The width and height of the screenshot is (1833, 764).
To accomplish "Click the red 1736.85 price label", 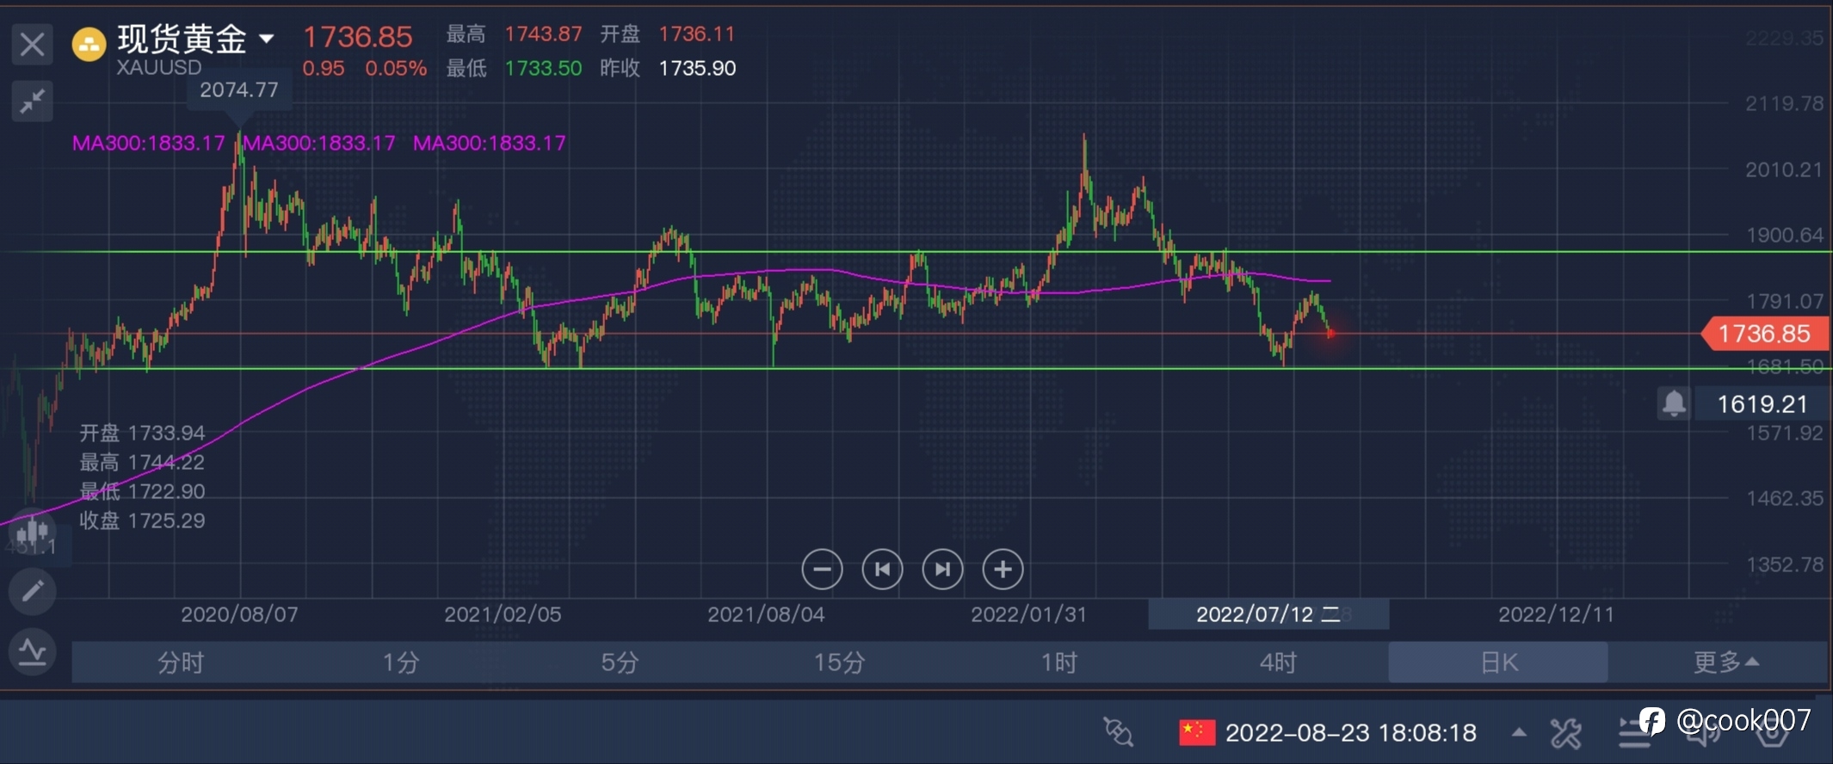I will click(x=1764, y=334).
